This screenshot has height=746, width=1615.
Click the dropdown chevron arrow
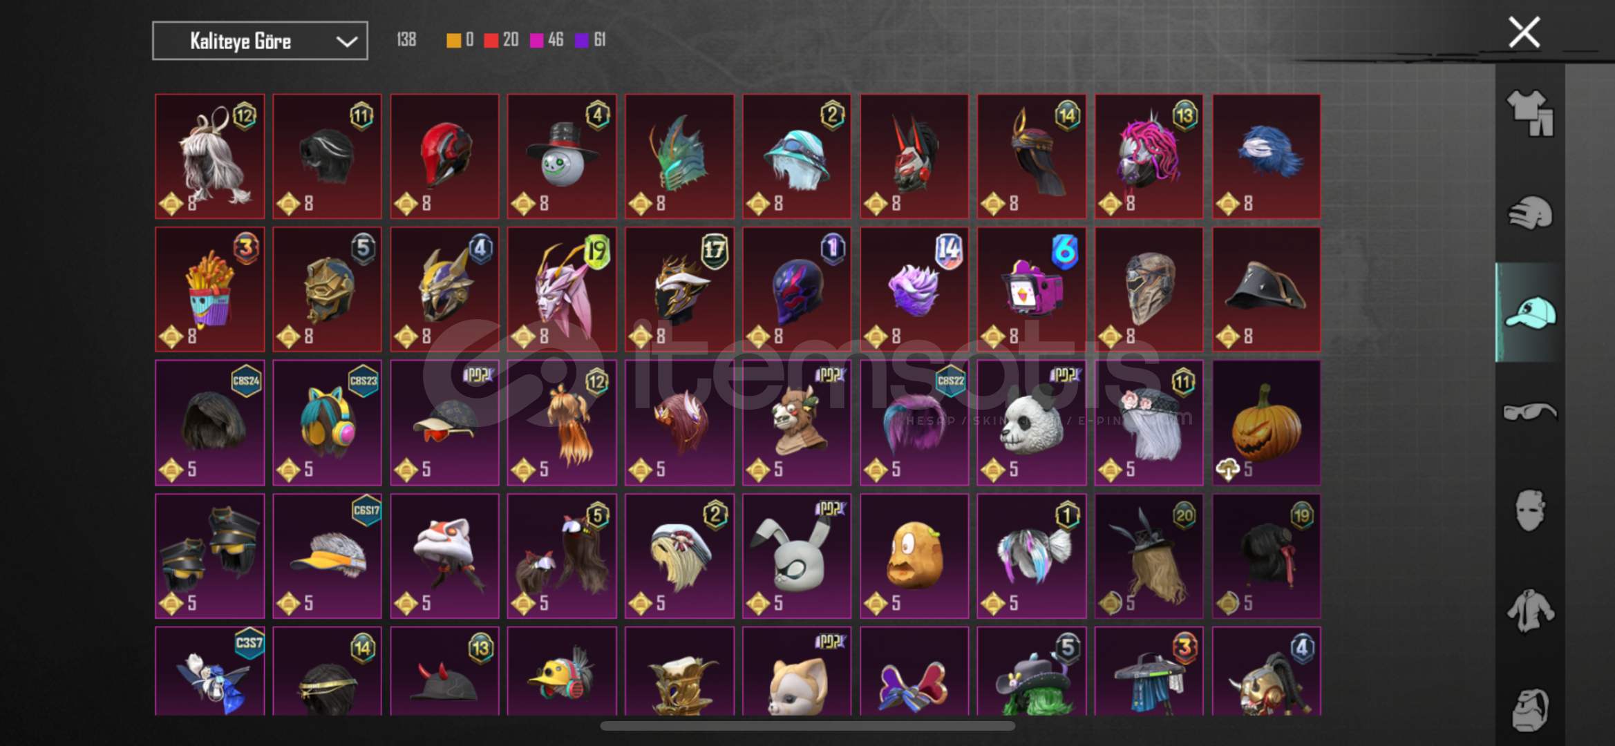pyautogui.click(x=346, y=42)
